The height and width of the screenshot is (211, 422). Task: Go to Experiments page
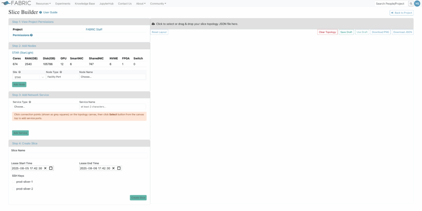(63, 3)
